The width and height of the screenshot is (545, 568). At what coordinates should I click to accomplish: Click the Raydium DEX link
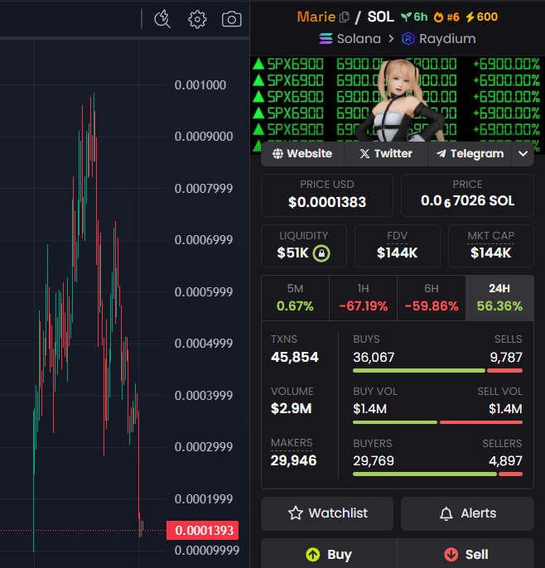tap(439, 38)
